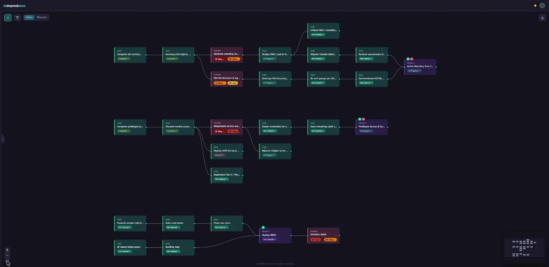Change In Progress status on Deploy PAM task
The width and height of the screenshot is (549, 267).
pyautogui.click(x=269, y=59)
